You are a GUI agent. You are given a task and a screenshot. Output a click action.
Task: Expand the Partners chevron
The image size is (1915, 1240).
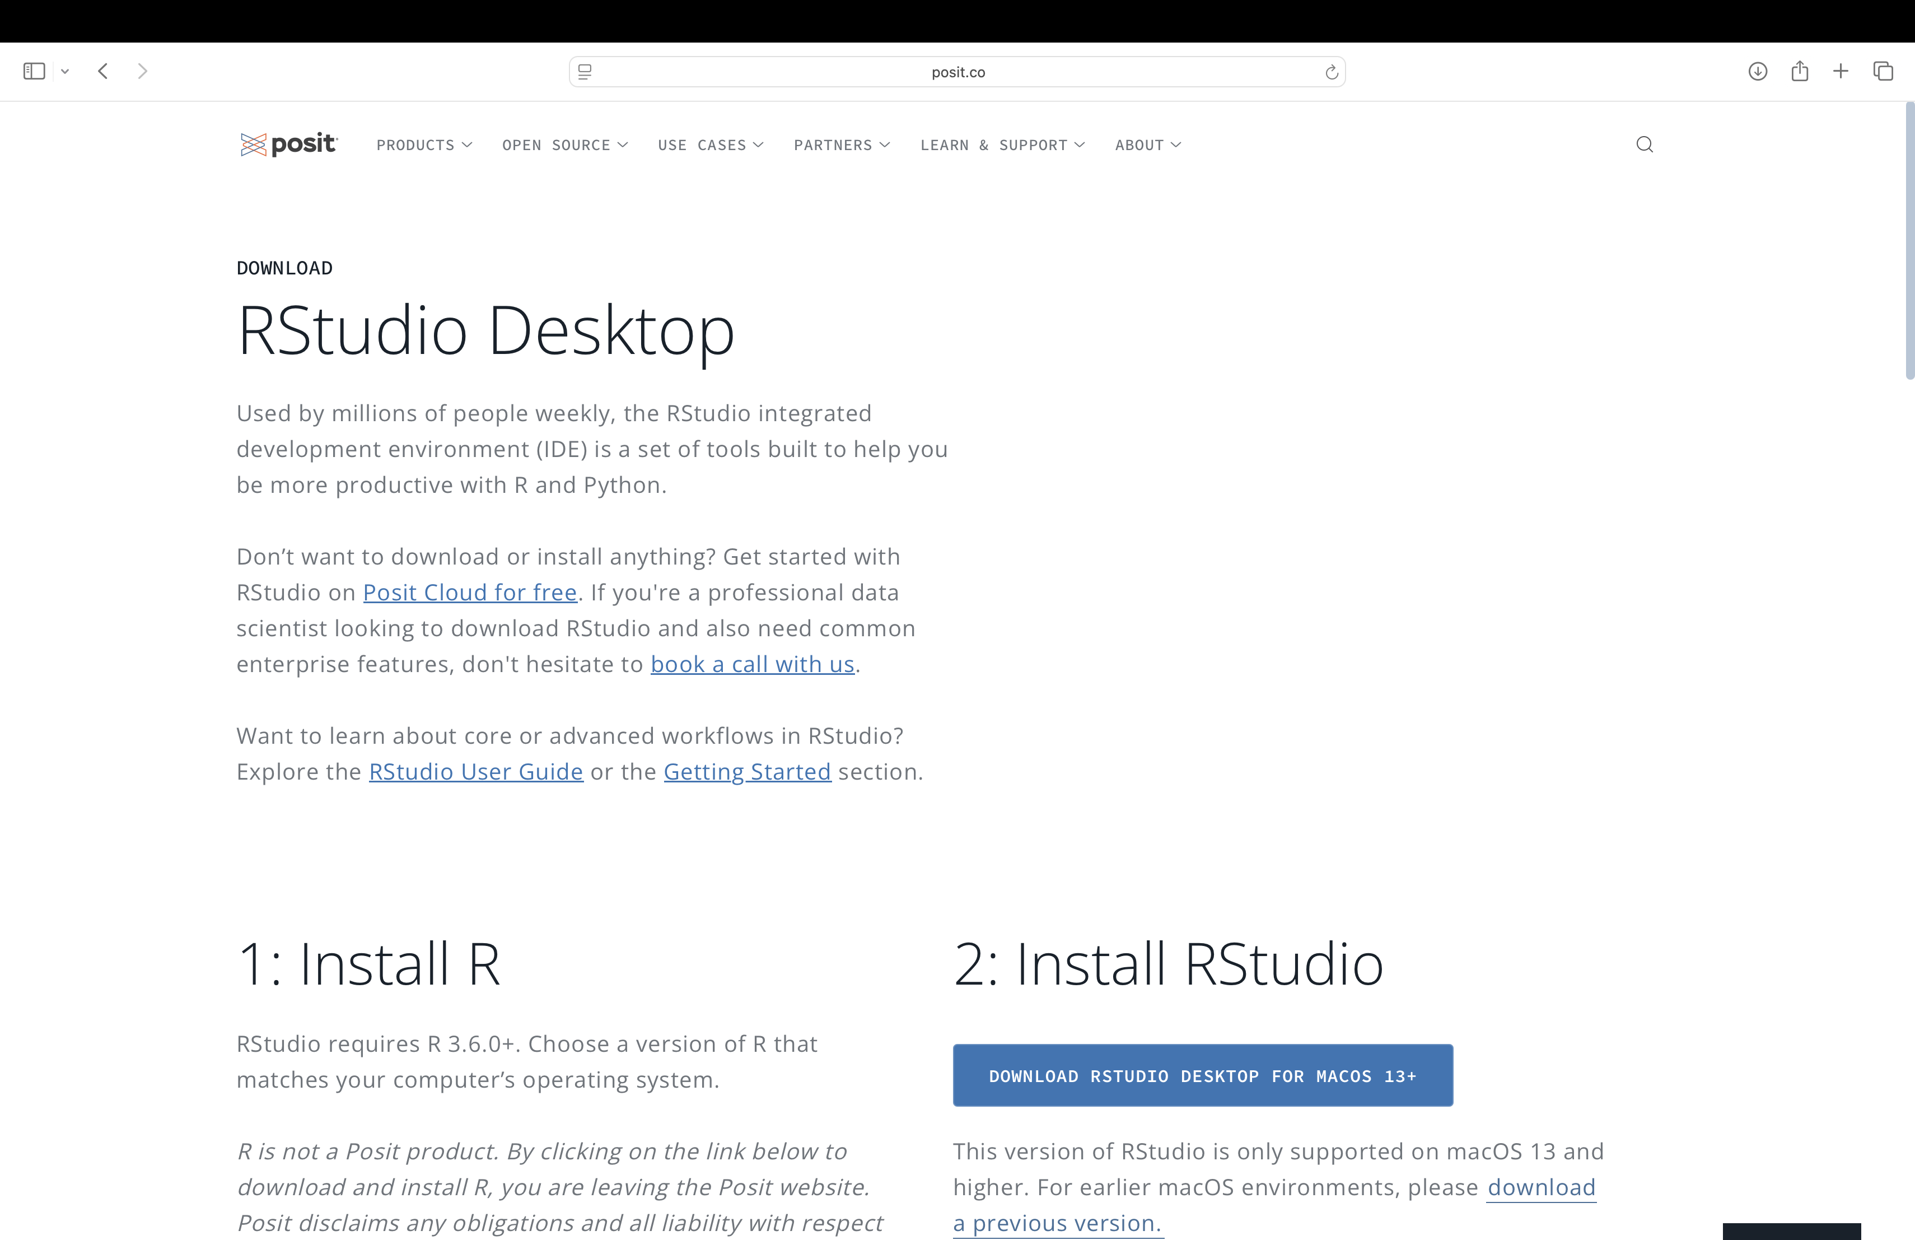click(884, 145)
